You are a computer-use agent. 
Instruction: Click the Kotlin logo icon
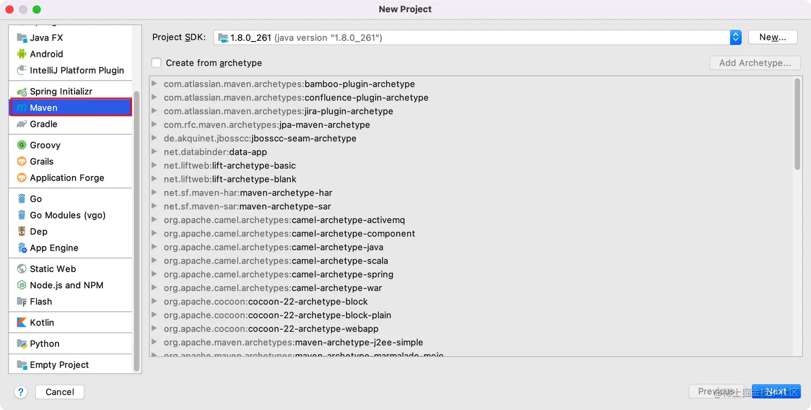[x=21, y=323]
